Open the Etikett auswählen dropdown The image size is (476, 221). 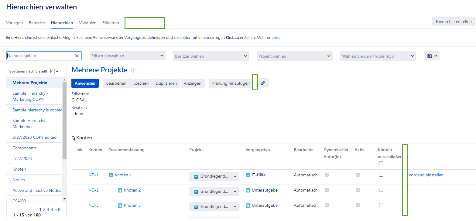128,56
